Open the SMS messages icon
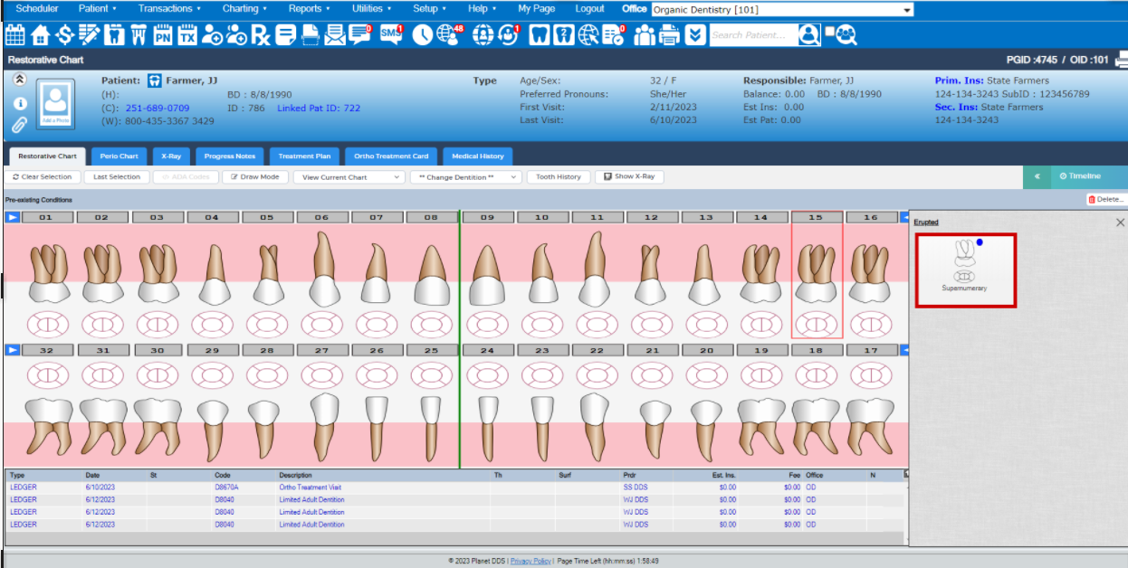The image size is (1128, 568). pos(391,35)
